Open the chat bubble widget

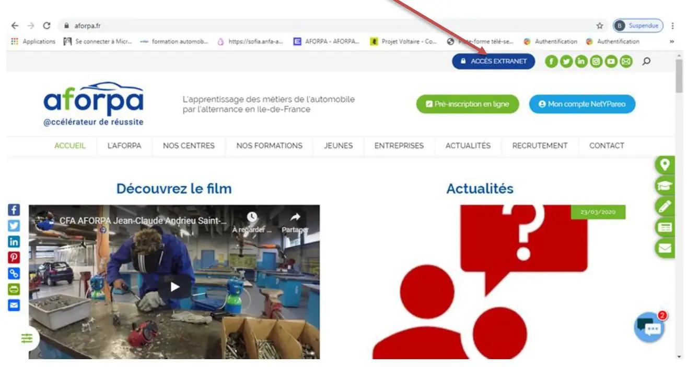[x=649, y=327]
